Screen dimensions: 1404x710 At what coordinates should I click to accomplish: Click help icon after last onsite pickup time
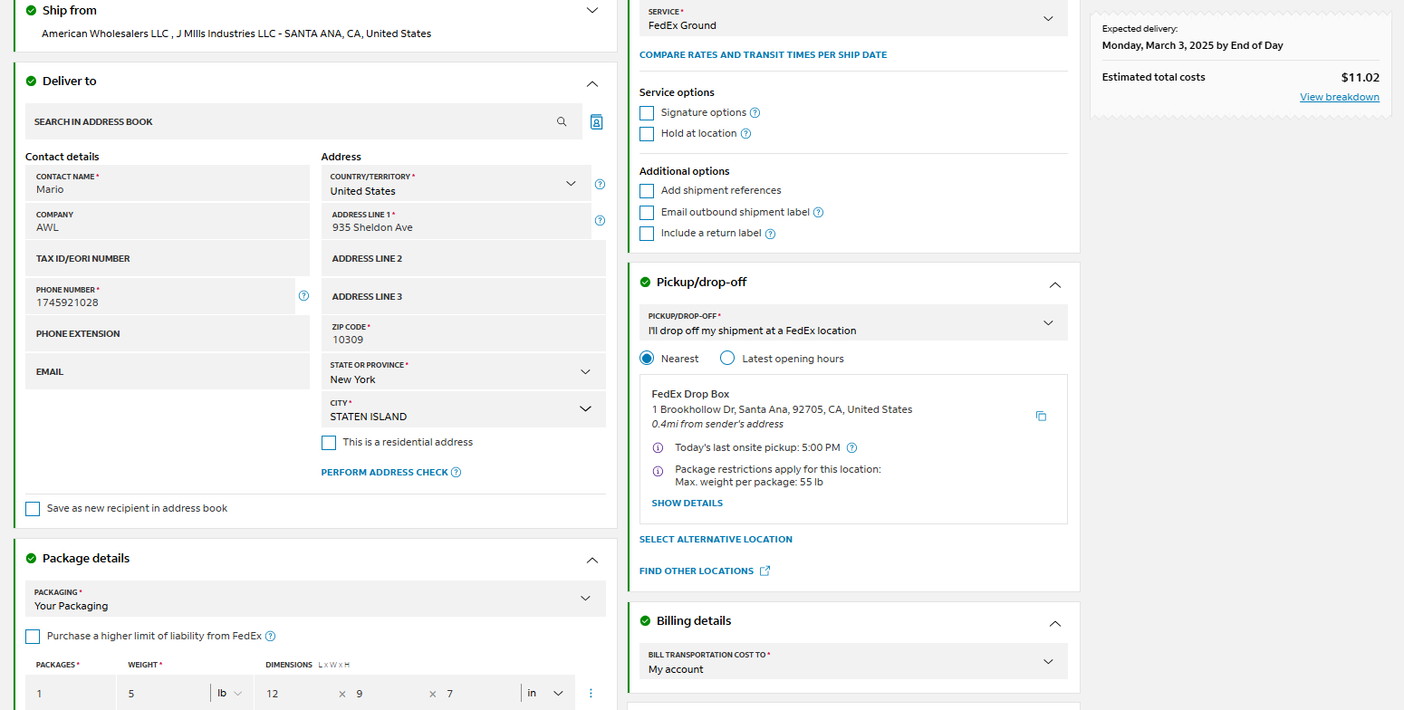tap(851, 447)
